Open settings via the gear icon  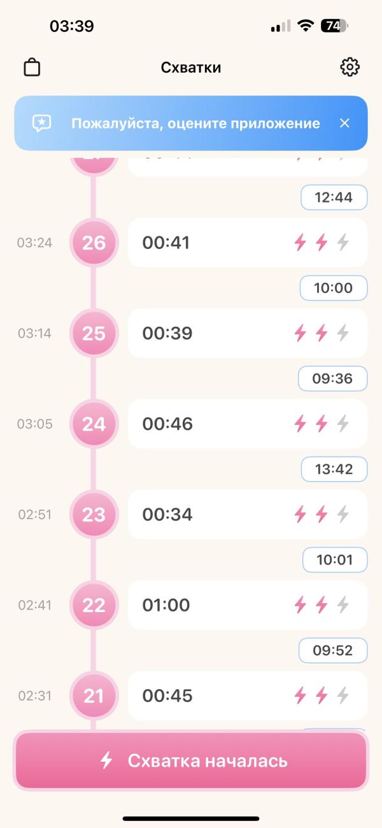pos(350,67)
